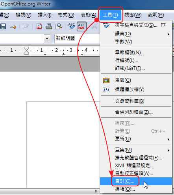Click the Print File Directly icon
The width and height of the screenshot is (174, 195).
[x=49, y=26]
